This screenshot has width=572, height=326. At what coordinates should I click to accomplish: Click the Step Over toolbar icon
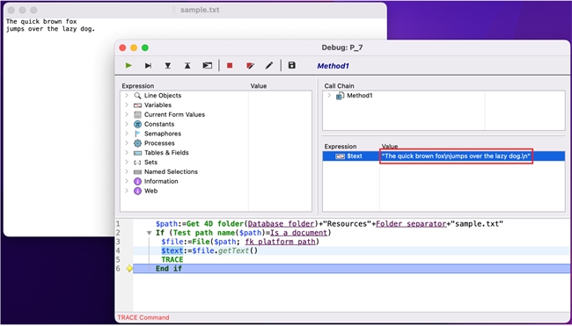(x=148, y=66)
